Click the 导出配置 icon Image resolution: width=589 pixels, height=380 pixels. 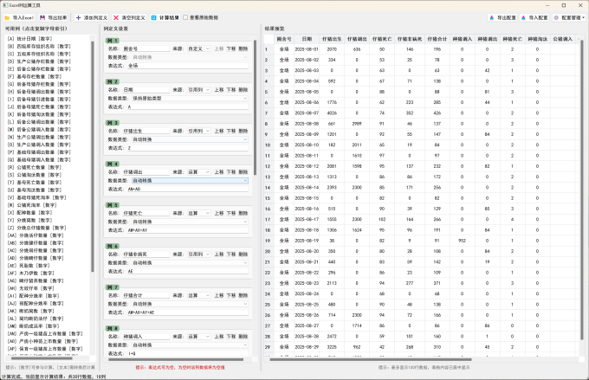point(490,16)
